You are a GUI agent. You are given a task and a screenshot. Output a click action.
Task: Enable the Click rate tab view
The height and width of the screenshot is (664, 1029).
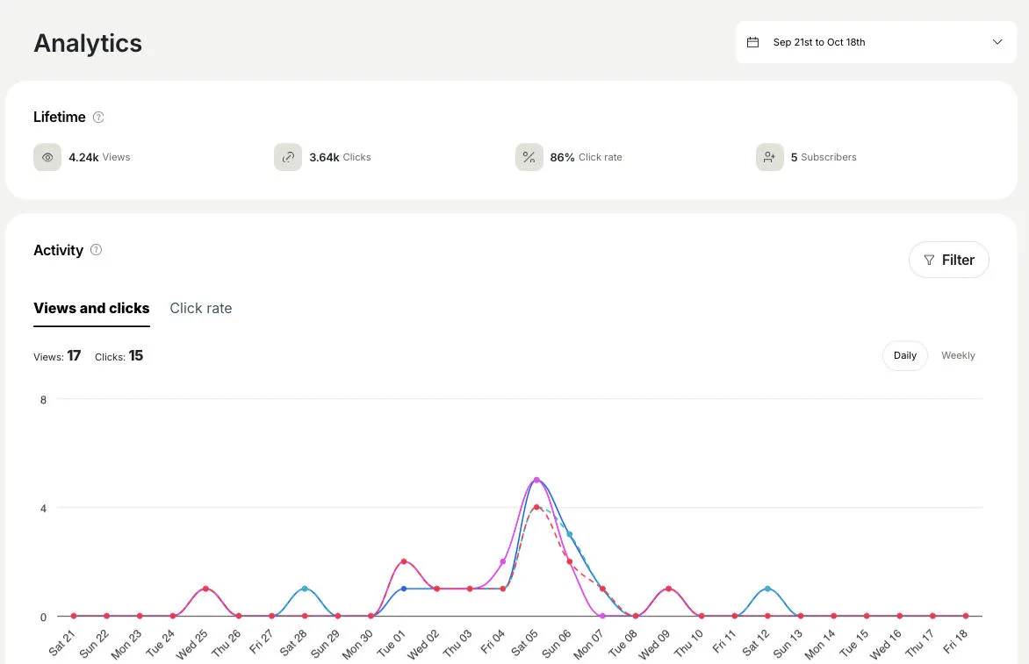[200, 308]
